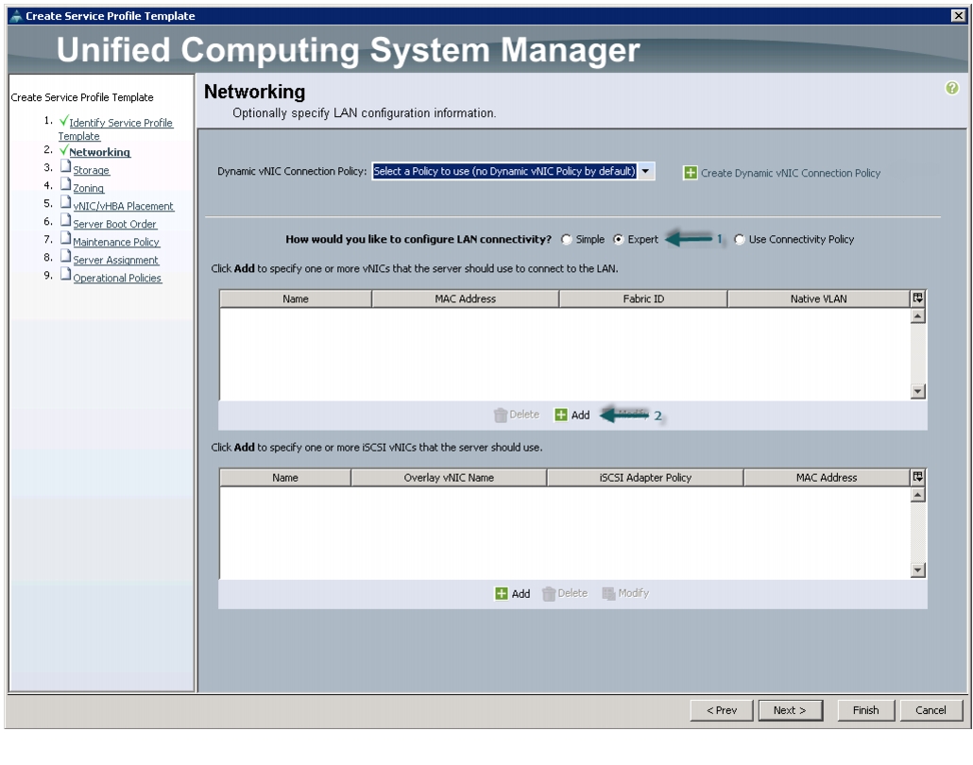The image size is (973, 765).
Task: Click the Zoning step page icon
Action: [65, 185]
